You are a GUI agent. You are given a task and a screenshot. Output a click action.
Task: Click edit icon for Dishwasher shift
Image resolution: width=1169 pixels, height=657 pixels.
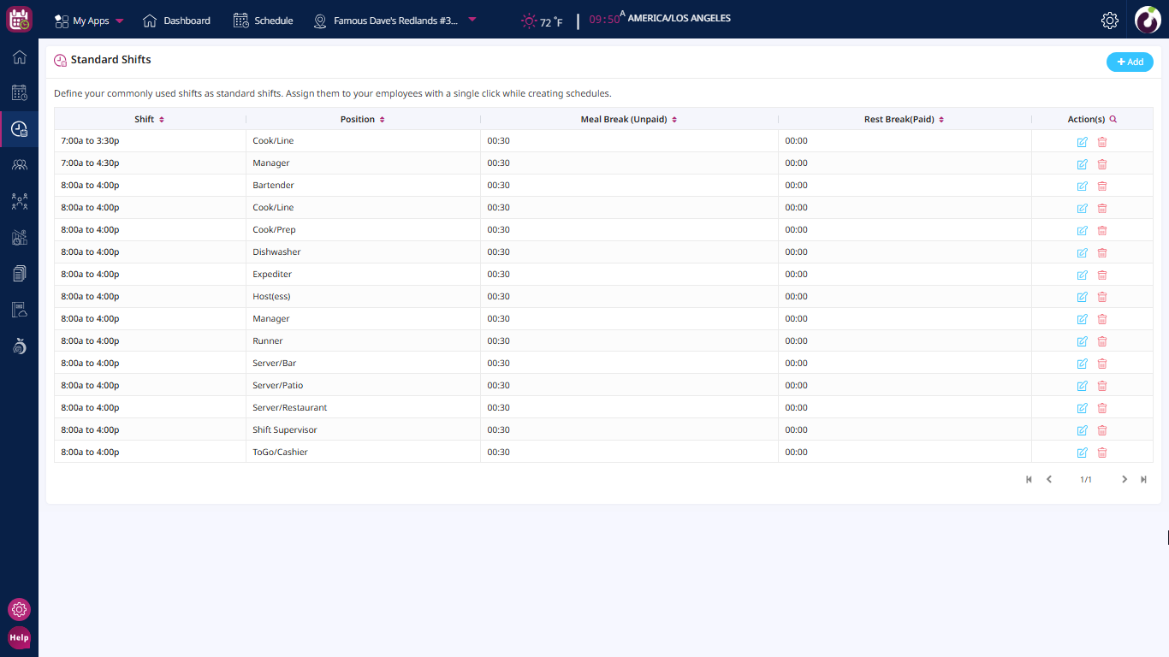click(1082, 252)
